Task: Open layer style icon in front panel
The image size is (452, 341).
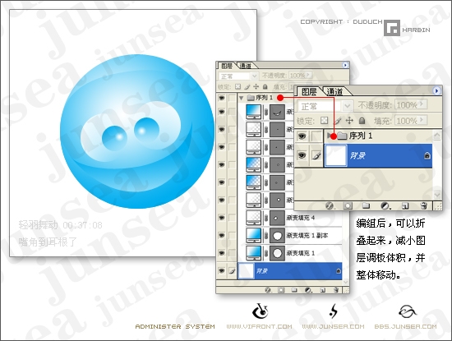Action: (x=330, y=205)
